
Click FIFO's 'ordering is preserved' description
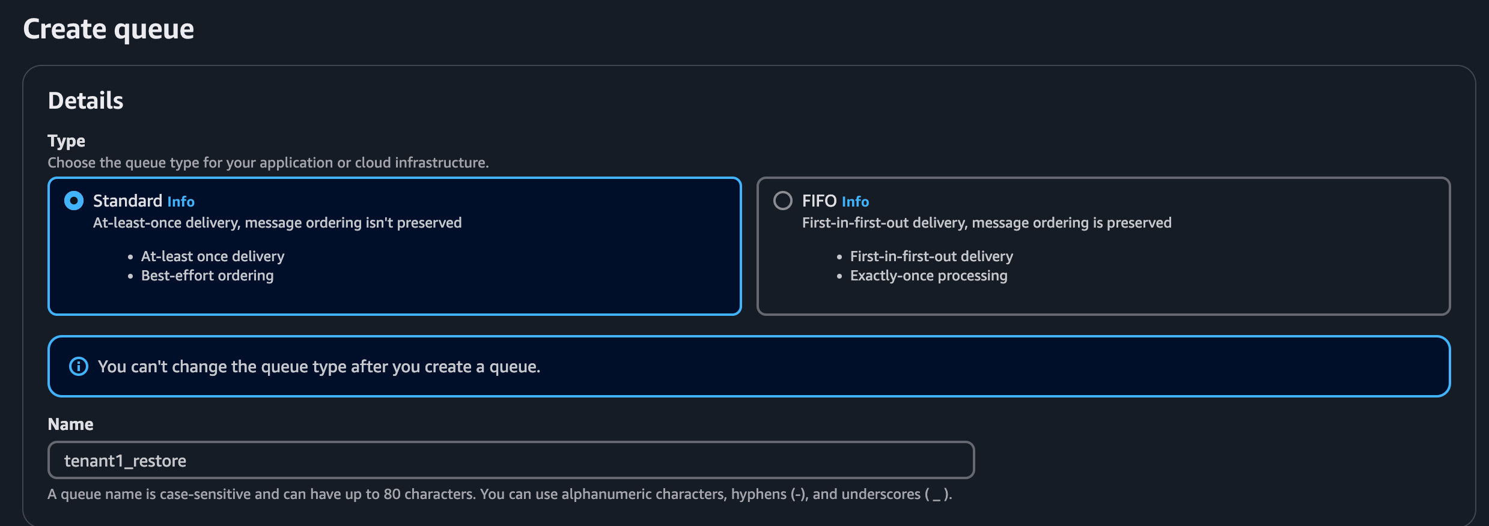987,223
